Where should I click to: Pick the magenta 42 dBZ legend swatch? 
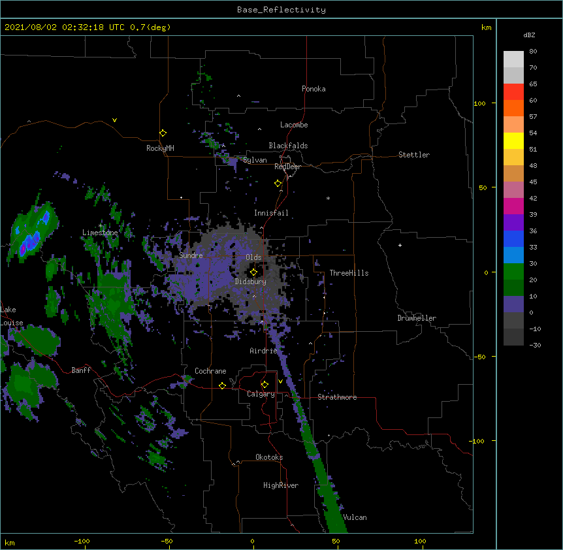pyautogui.click(x=513, y=206)
